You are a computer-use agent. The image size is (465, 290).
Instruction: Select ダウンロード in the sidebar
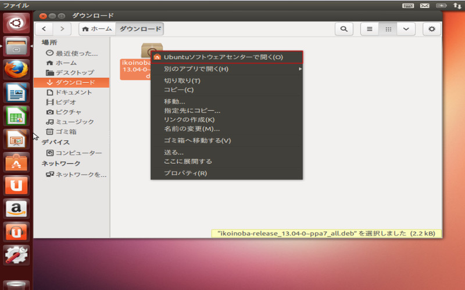pos(71,82)
